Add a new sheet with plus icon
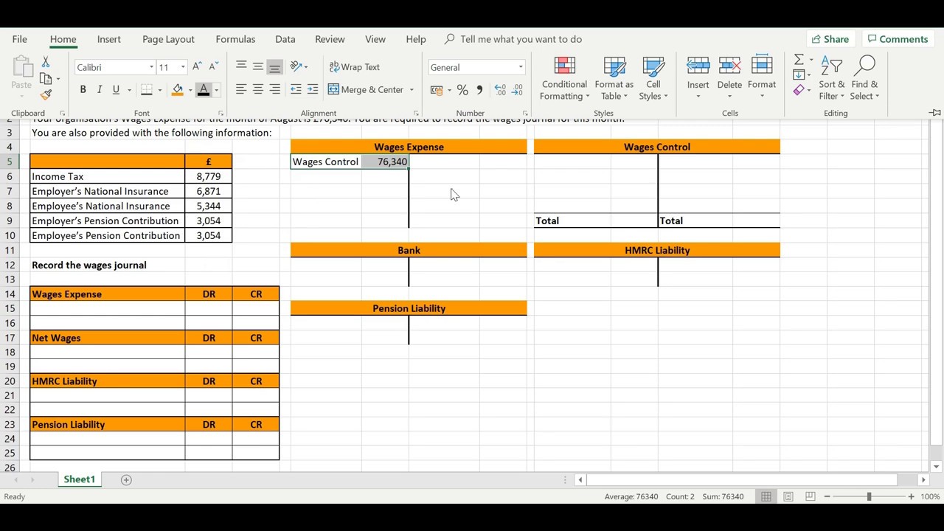This screenshot has height=531, width=944. pyautogui.click(x=126, y=480)
